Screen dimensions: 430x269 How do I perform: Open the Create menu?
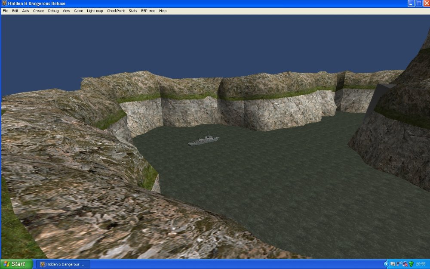(38, 11)
